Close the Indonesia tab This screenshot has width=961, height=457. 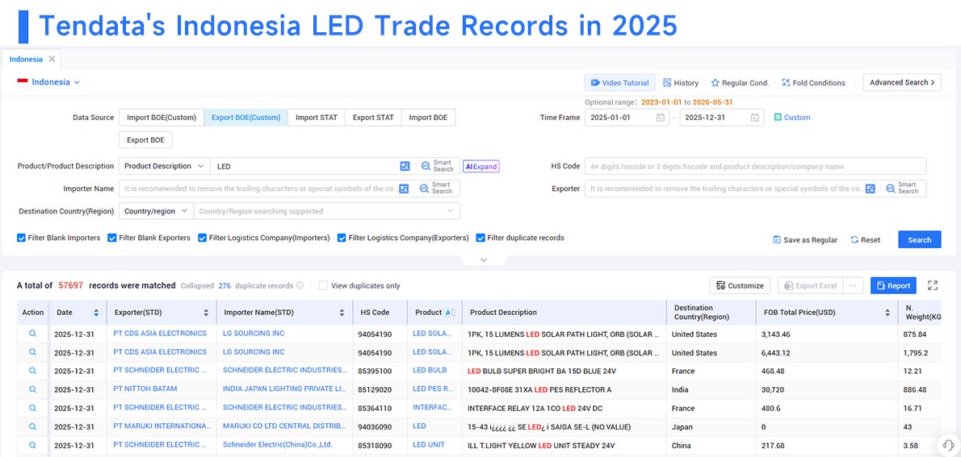[x=52, y=60]
